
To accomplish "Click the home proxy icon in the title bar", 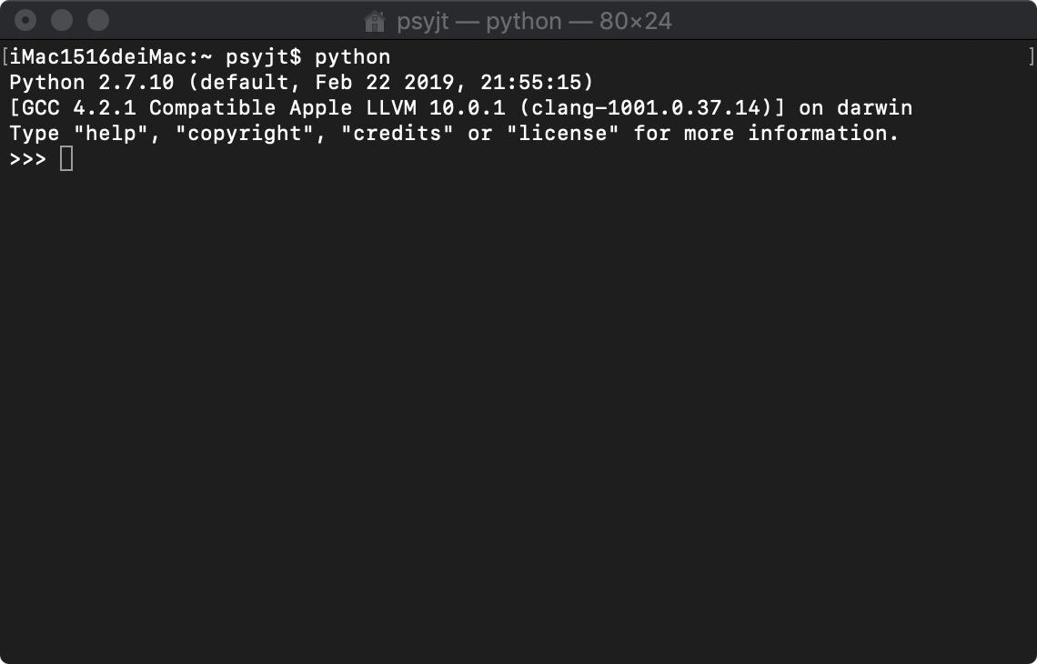I will [x=376, y=20].
